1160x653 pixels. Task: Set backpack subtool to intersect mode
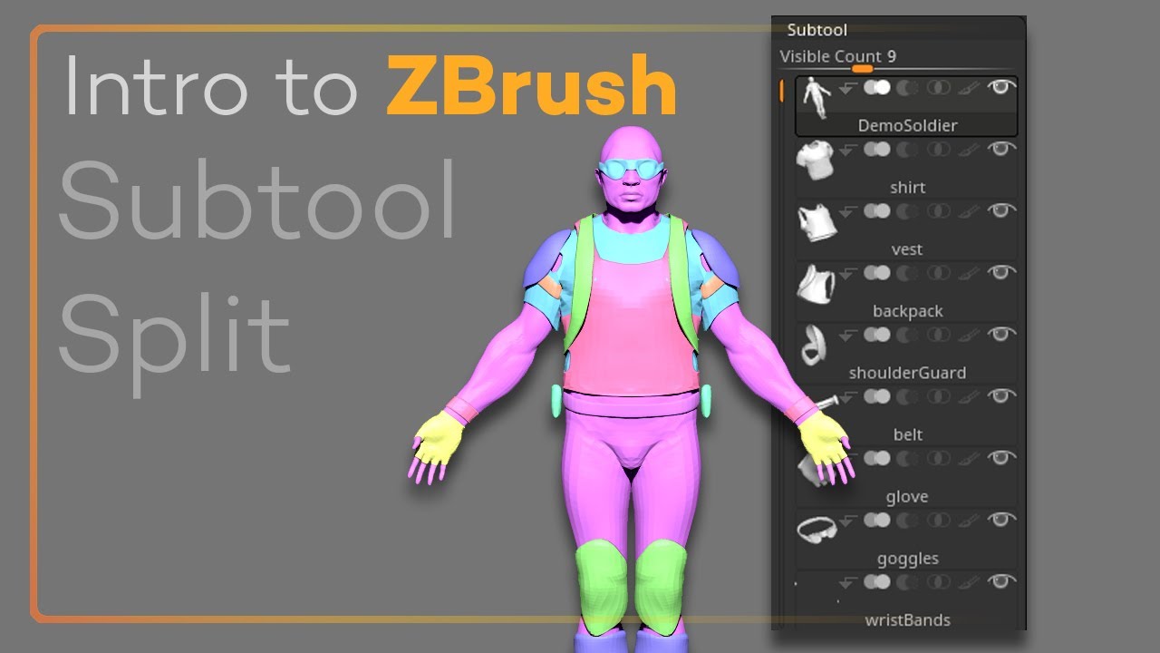coord(939,273)
